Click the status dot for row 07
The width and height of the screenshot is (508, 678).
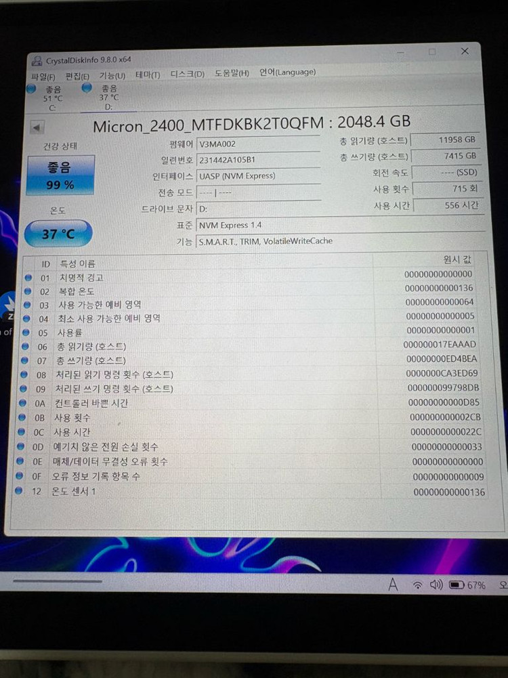[x=24, y=360]
